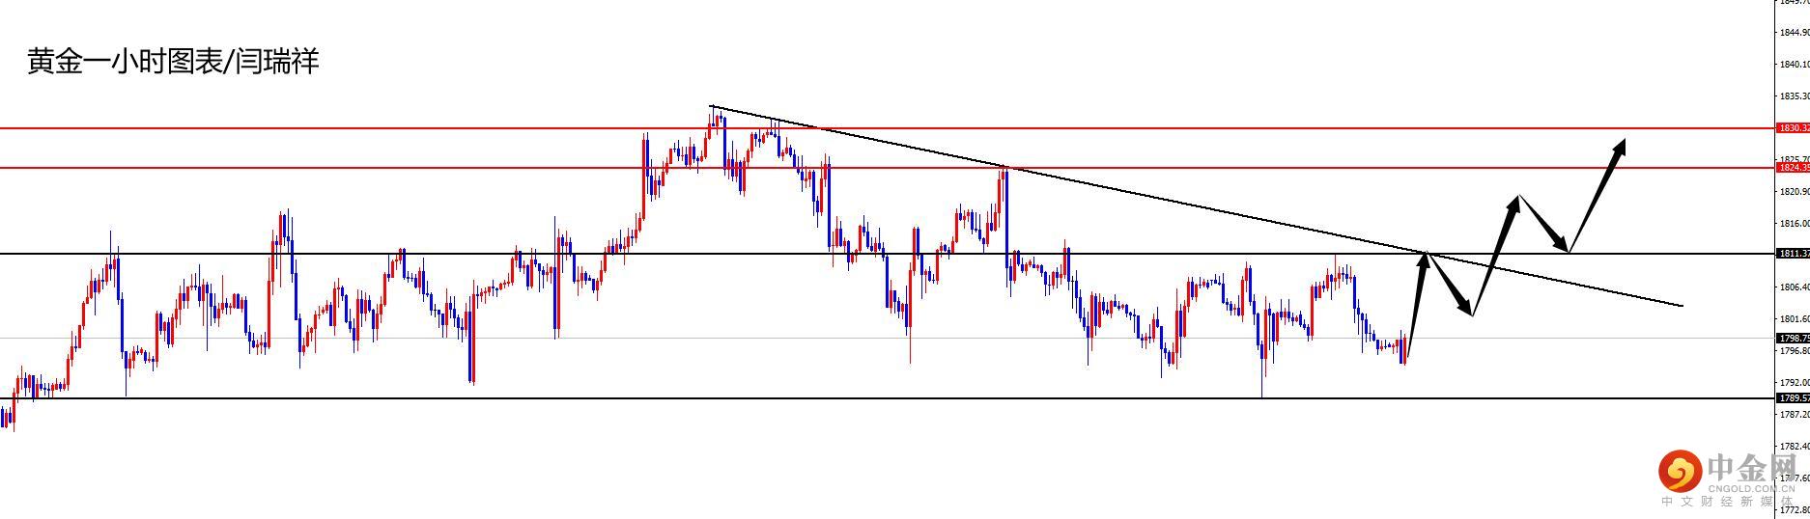Image resolution: width=1810 pixels, height=519 pixels.
Task: Click the red 1830.32 price label
Action: [x=1793, y=127]
